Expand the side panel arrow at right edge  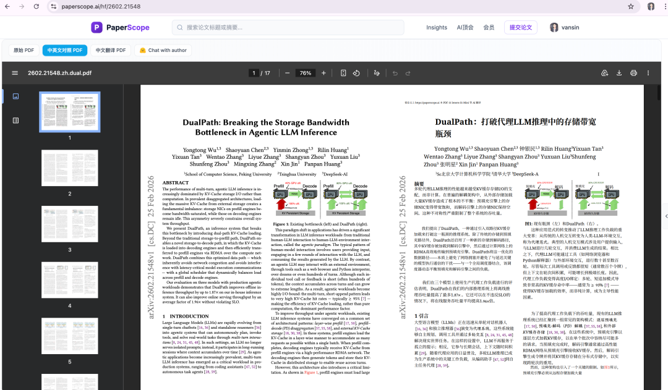[x=666, y=216]
